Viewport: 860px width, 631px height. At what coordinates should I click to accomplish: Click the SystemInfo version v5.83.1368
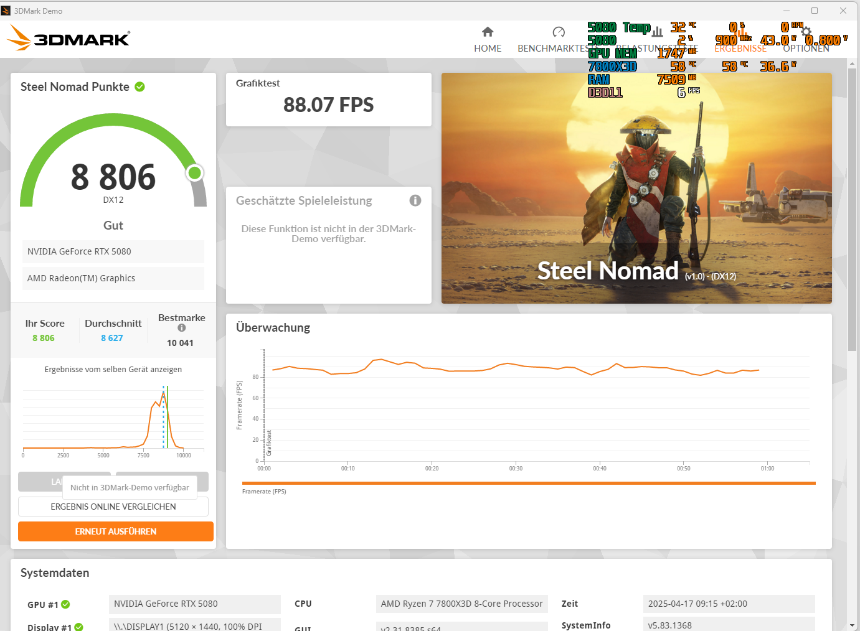click(x=729, y=624)
